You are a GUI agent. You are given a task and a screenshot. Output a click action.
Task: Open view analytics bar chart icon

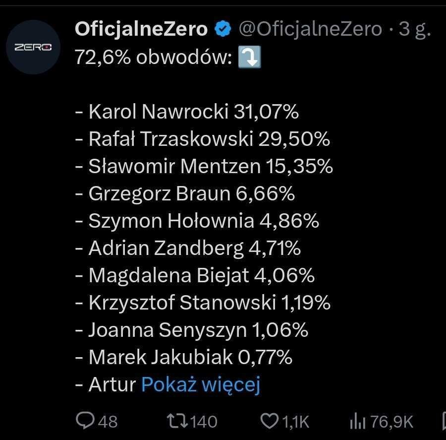pos(357,421)
